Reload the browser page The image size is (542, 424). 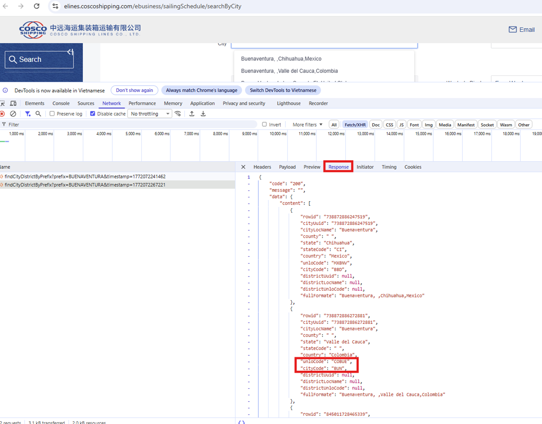pos(37,6)
